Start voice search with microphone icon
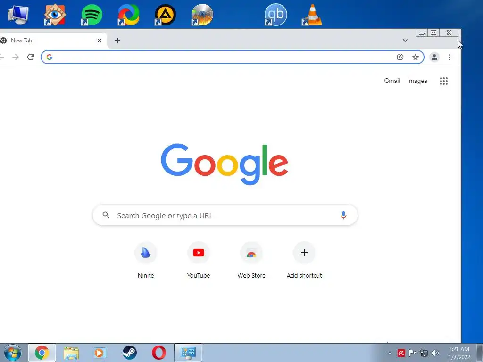Viewport: 483px width, 362px height. pyautogui.click(x=344, y=215)
